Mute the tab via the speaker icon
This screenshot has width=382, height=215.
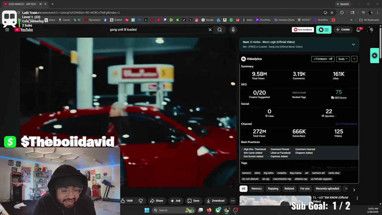[x=40, y=4]
